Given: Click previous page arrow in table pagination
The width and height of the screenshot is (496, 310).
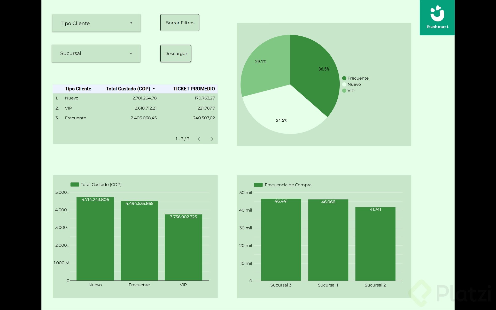Looking at the screenshot, I should 199,139.
